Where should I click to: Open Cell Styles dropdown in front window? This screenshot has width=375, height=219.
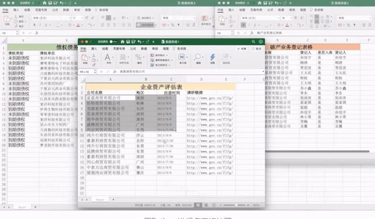click(x=160, y=65)
